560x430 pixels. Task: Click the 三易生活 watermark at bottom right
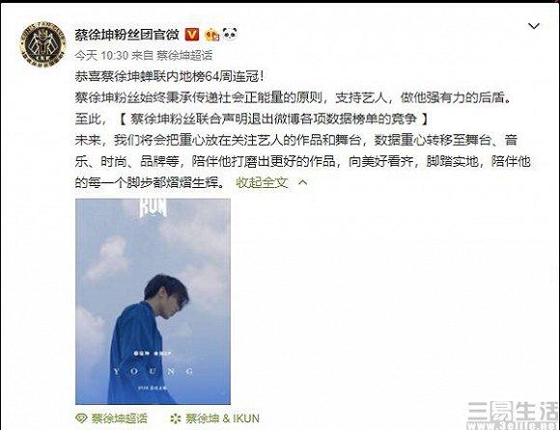click(x=513, y=416)
